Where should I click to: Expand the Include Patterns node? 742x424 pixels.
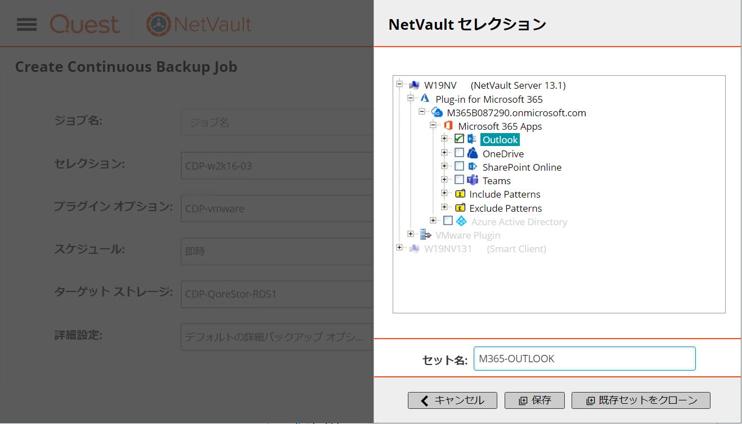[x=444, y=193]
